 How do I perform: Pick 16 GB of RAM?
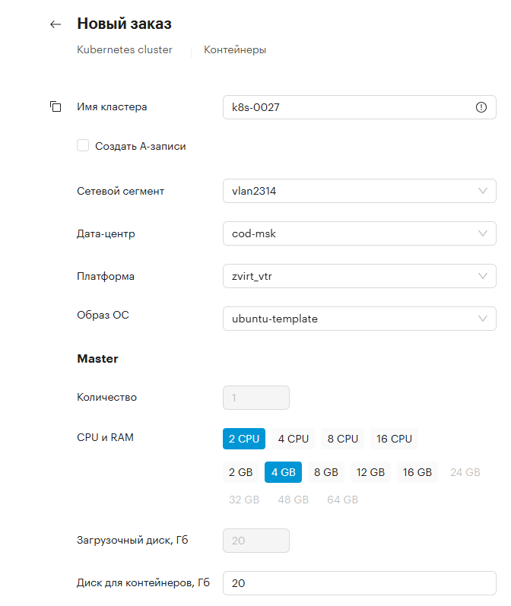[417, 472]
